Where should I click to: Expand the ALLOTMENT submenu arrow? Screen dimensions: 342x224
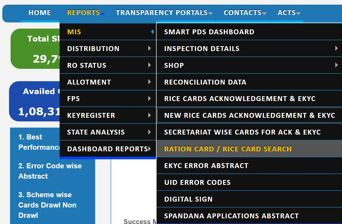(x=150, y=82)
